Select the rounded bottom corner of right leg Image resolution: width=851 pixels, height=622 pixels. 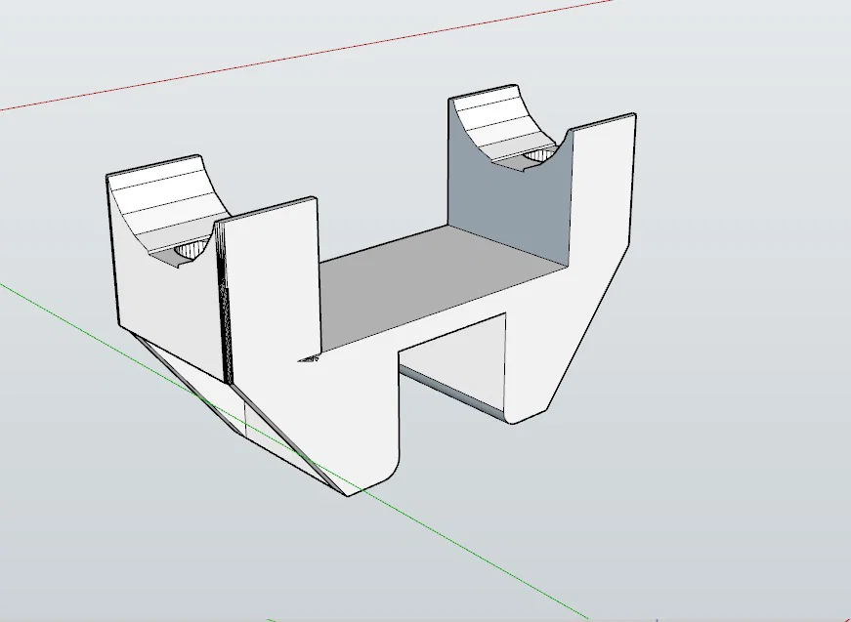(x=518, y=417)
